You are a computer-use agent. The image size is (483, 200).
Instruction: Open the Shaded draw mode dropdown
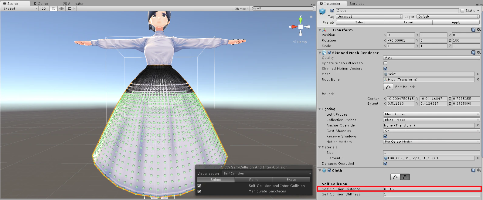[x=20, y=8]
